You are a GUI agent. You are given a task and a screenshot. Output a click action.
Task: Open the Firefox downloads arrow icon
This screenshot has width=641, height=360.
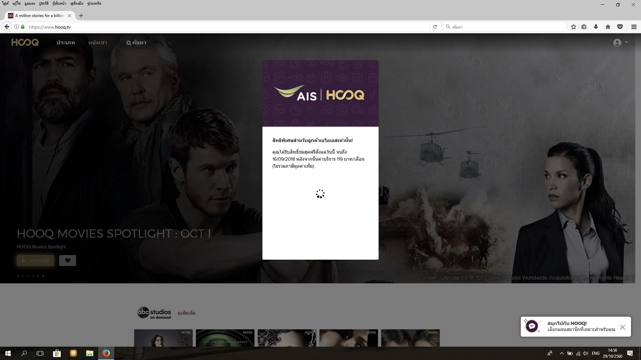click(x=596, y=27)
